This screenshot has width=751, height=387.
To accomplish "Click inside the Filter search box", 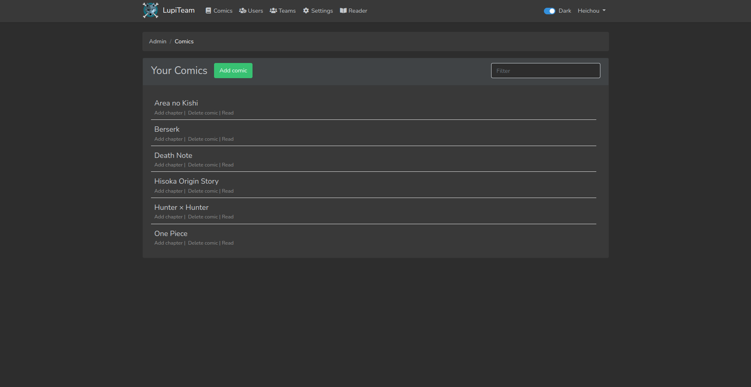I will click(x=545, y=70).
